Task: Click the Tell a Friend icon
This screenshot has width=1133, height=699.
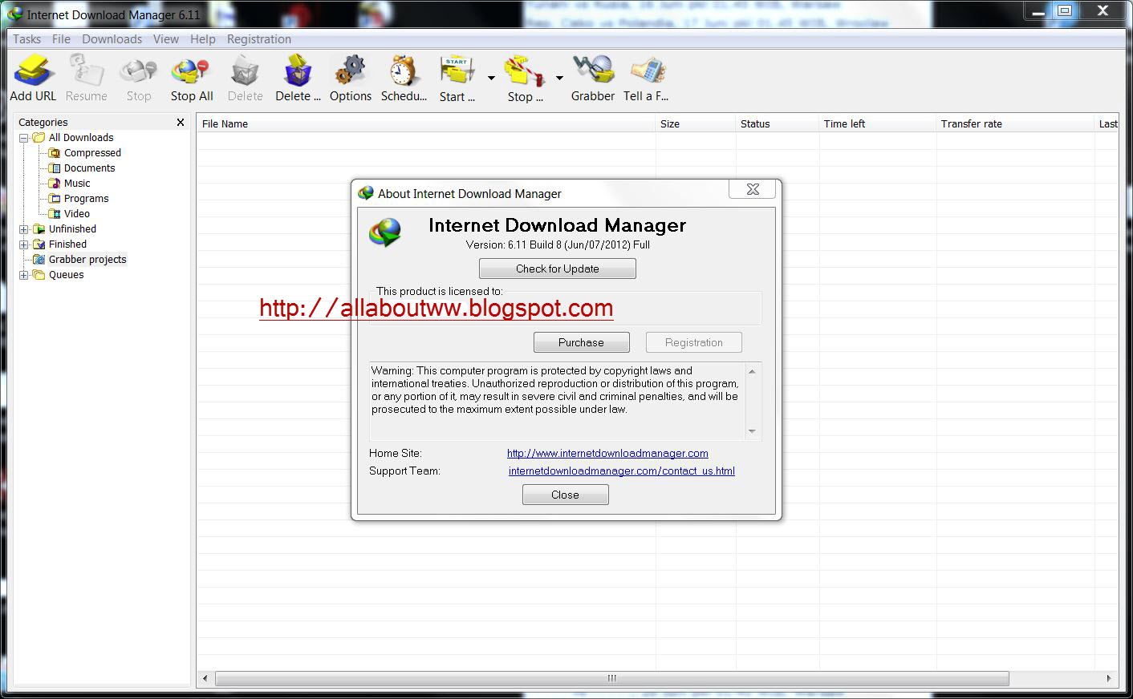Action: (647, 71)
